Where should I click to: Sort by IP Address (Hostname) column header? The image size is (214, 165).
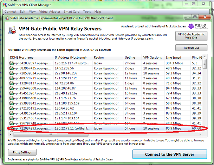73,58
